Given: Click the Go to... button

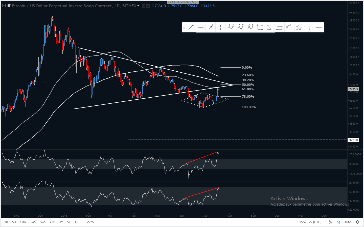Looking at the screenshot, I should [x=91, y=222].
